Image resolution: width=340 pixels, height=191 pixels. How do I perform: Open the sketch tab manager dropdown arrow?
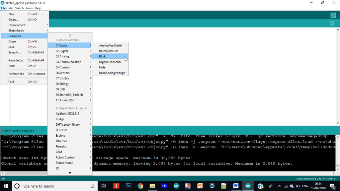332,23
